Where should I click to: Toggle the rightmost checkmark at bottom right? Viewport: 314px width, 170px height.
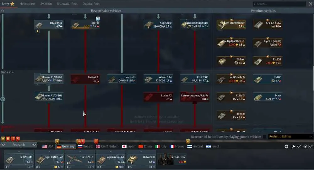coord(311,147)
